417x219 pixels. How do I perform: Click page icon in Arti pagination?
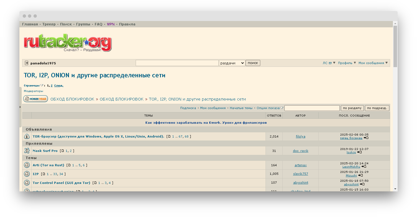(69, 165)
